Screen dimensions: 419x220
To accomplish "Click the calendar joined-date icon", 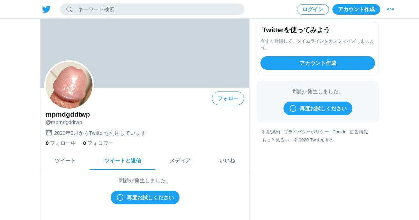I will click(49, 133).
